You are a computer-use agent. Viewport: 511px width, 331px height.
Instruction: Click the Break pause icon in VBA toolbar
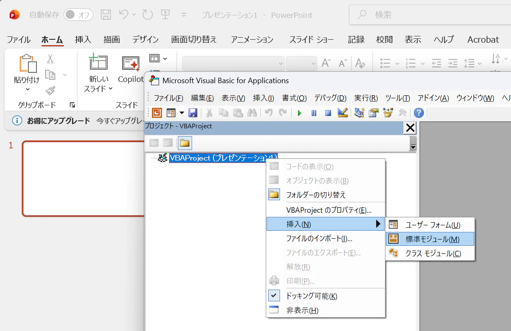tap(314, 113)
